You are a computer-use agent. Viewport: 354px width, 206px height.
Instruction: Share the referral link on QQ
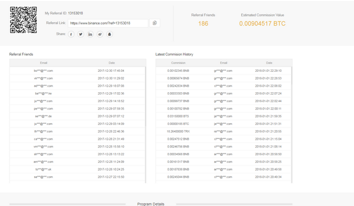click(x=110, y=34)
